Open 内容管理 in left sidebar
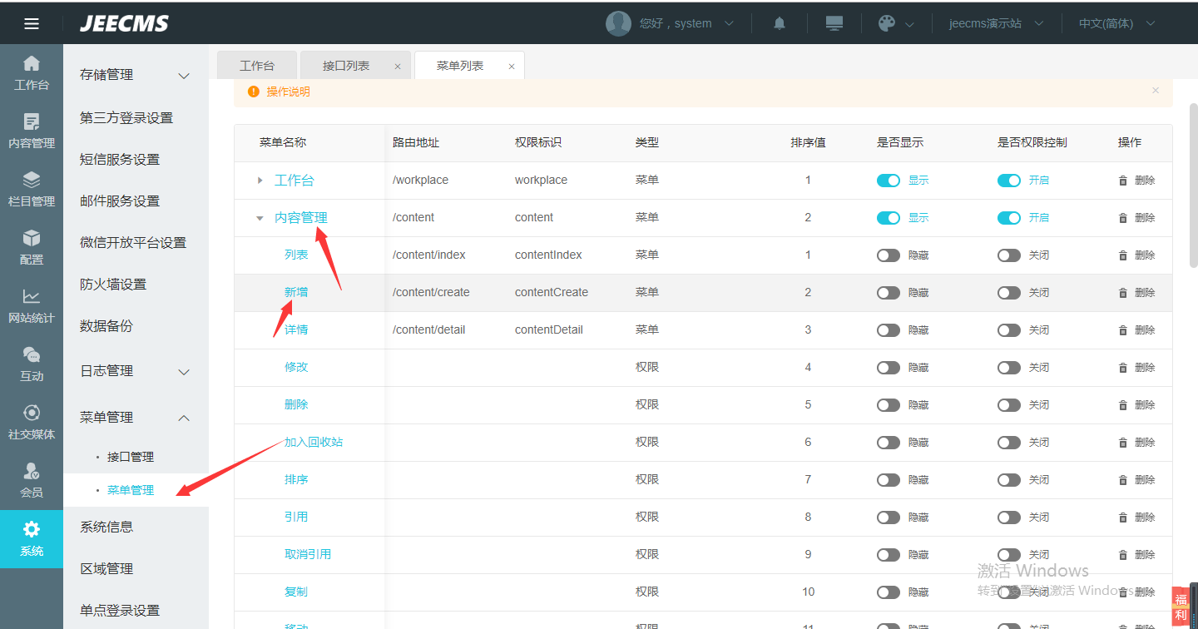Image resolution: width=1198 pixels, height=629 pixels. pos(32,131)
